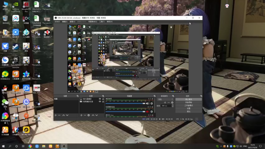Add a new scene with the plus icon

pos(56,115)
